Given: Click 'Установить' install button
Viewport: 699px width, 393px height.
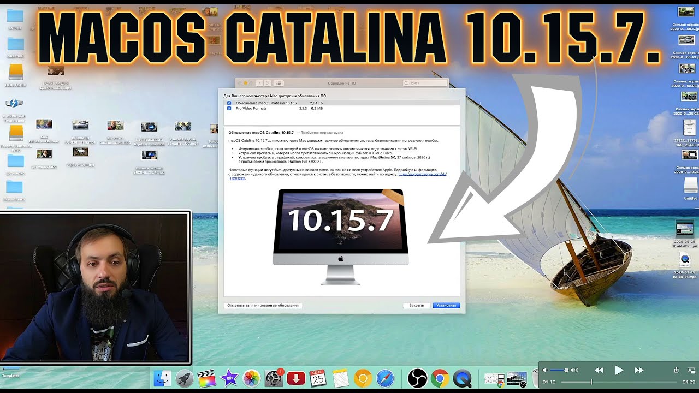Looking at the screenshot, I should pyautogui.click(x=446, y=306).
